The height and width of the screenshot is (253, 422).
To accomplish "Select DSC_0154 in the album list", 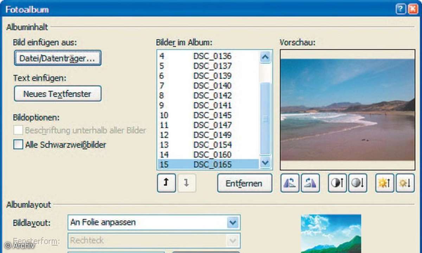I will [209, 144].
